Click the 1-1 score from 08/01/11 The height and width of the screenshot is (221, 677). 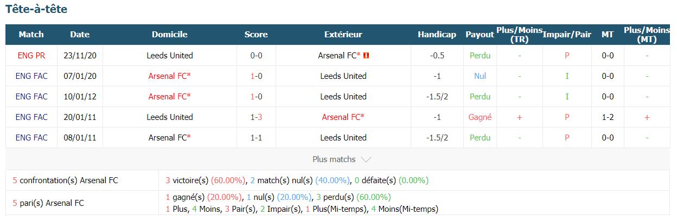click(x=256, y=137)
